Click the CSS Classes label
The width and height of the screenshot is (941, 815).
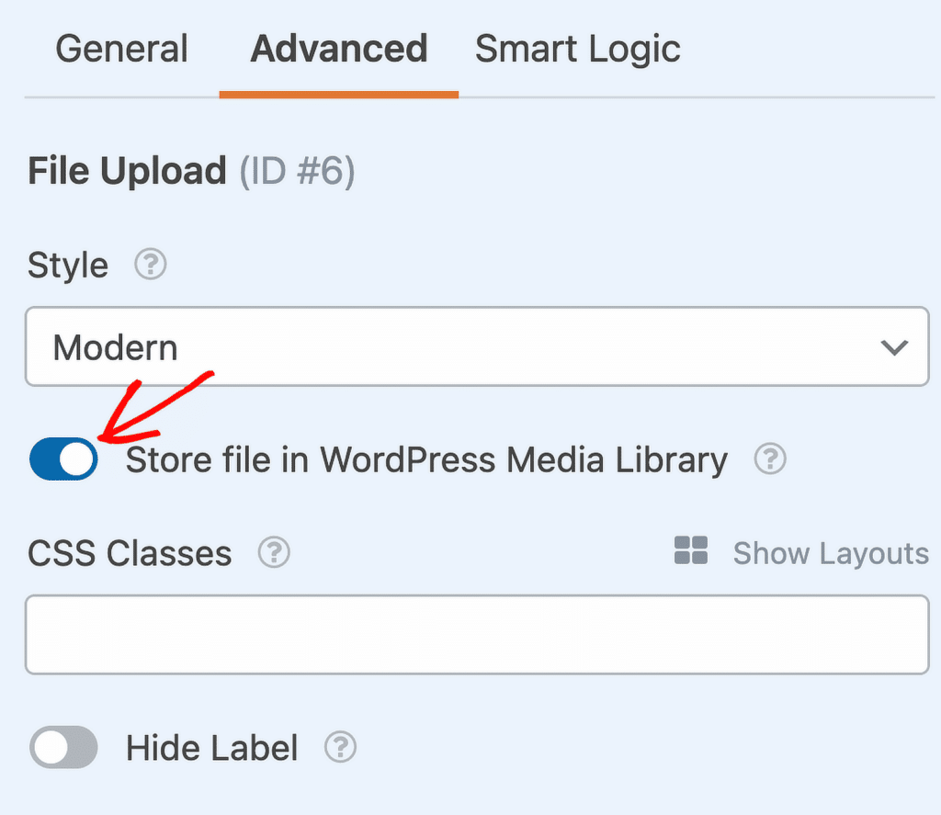(129, 552)
